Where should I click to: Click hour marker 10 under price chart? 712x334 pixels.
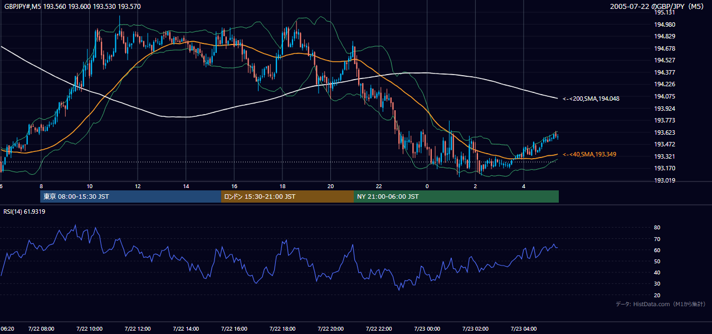coord(89,186)
